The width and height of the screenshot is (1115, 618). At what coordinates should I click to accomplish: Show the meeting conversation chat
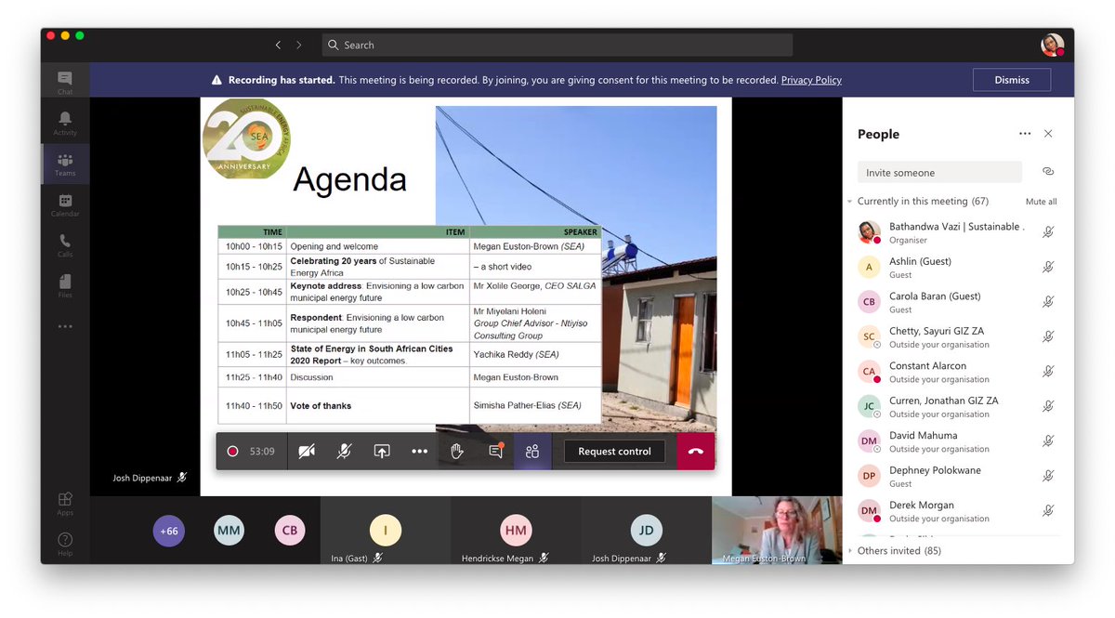tap(496, 451)
